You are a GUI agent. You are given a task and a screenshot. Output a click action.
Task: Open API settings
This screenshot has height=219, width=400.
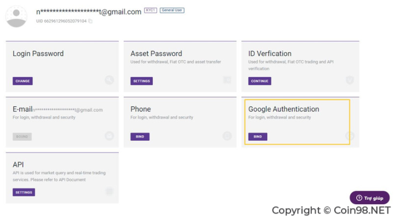click(24, 192)
